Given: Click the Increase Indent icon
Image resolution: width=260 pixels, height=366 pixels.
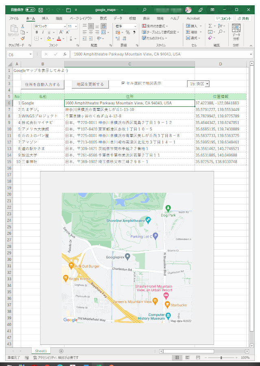Looking at the screenshot, I should [91, 38].
